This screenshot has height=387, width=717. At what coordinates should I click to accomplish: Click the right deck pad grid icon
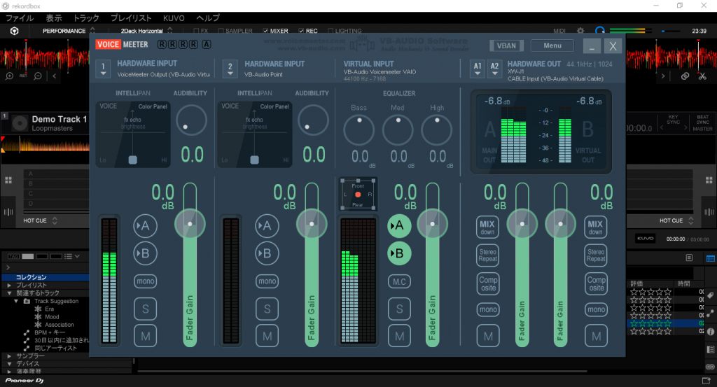point(709,180)
